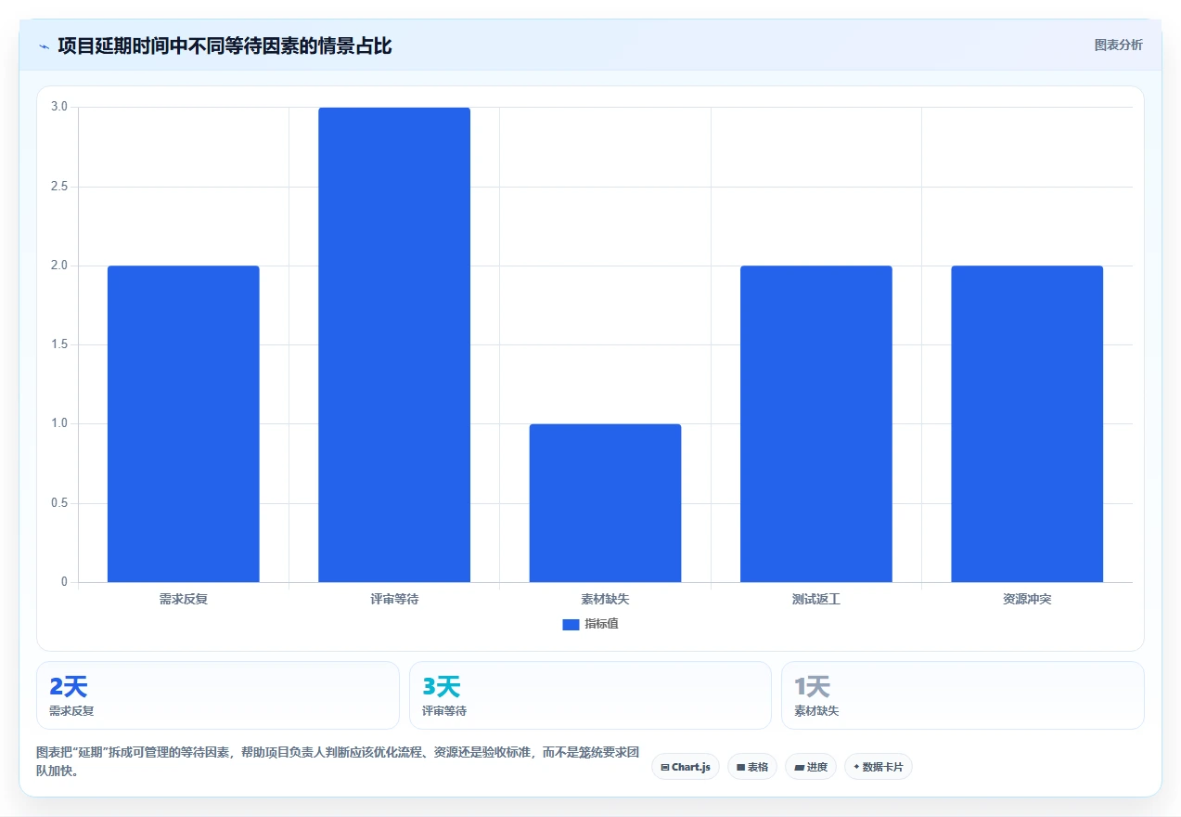The height and width of the screenshot is (817, 1181).
Task: Click the x-axis label 素材缺失
Action: pyautogui.click(x=605, y=600)
